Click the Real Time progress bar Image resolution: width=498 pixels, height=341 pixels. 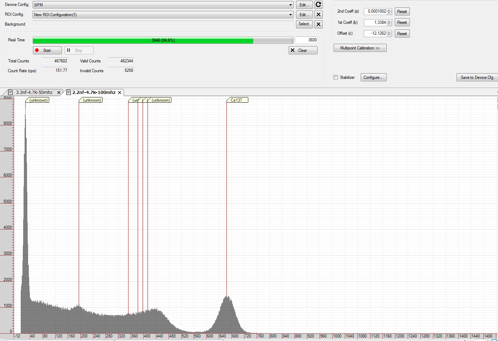click(x=163, y=40)
